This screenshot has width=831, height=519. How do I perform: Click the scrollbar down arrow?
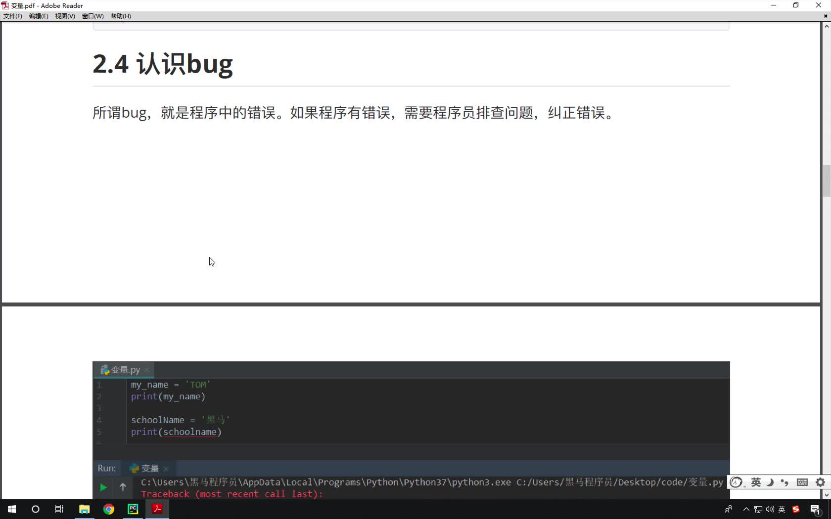(x=827, y=495)
